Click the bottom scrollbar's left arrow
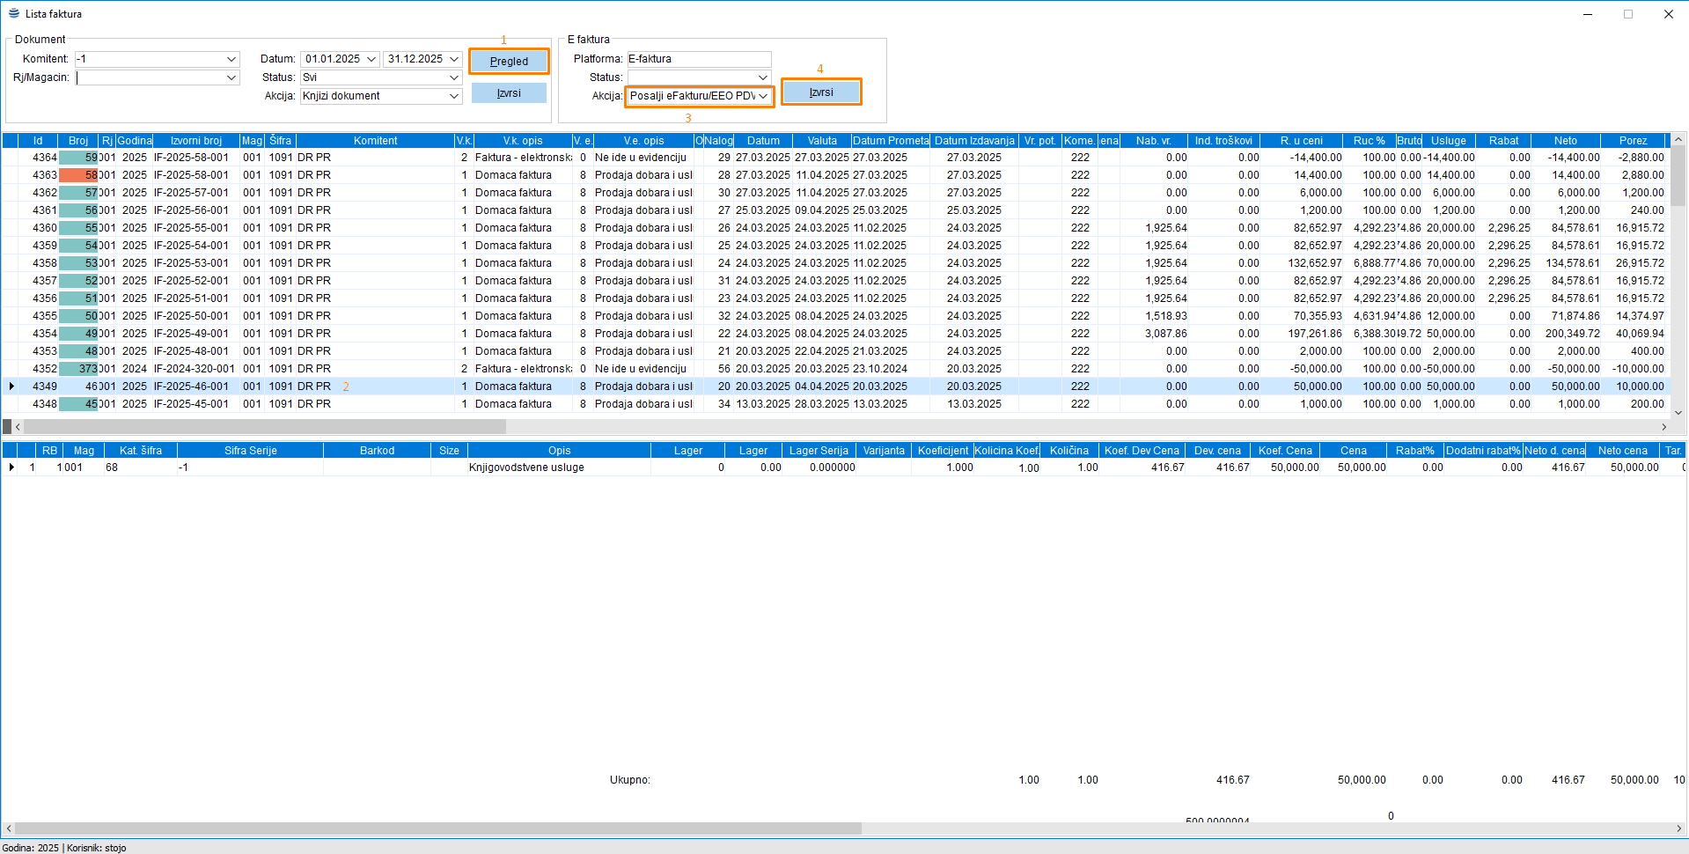 click(9, 828)
